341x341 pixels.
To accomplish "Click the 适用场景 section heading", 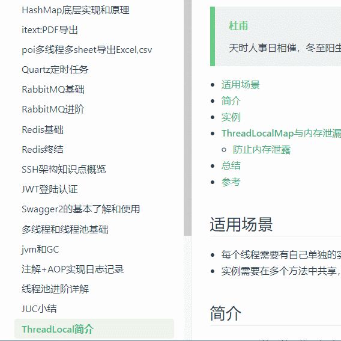I will point(241,224).
